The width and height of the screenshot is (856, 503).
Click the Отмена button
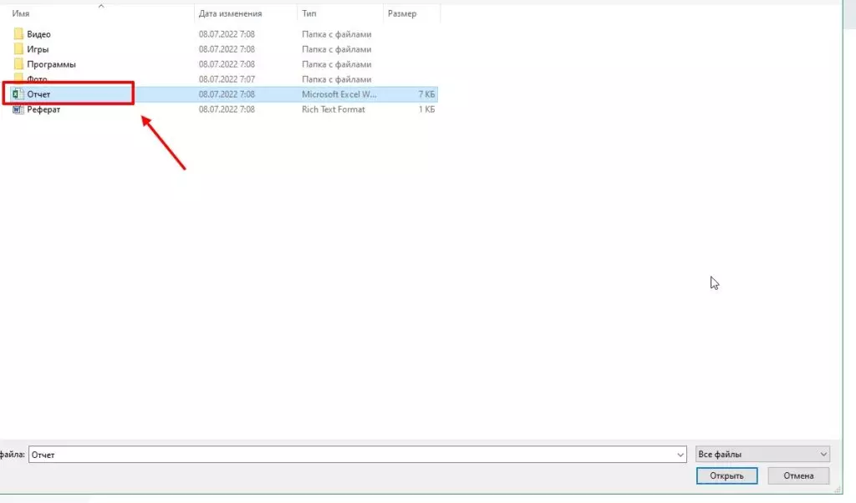[x=798, y=475]
